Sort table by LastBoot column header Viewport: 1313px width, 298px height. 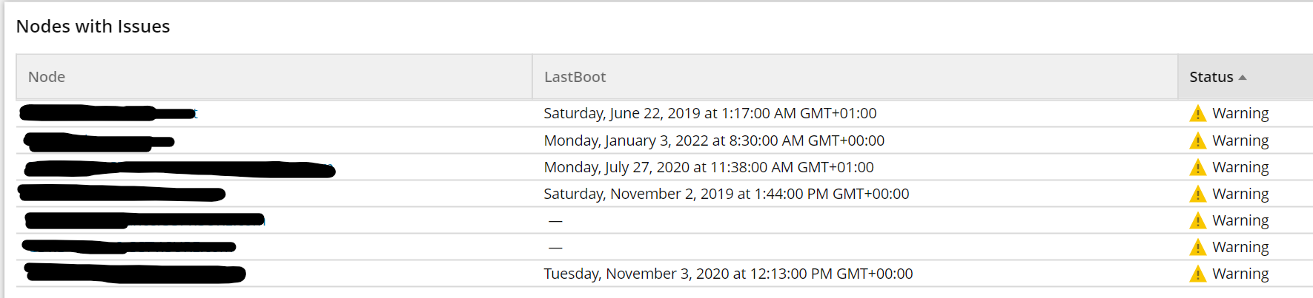point(575,77)
